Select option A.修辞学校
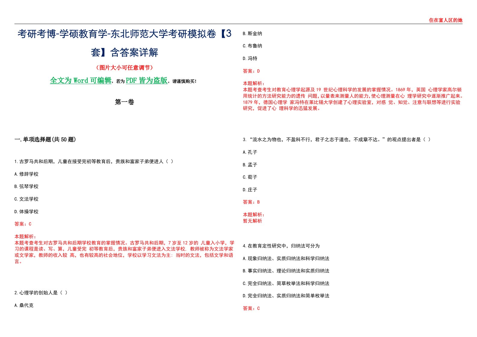The width and height of the screenshot is (477, 337). [x=26, y=174]
